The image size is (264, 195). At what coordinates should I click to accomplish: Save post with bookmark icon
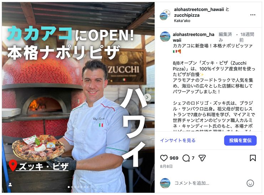253,158
